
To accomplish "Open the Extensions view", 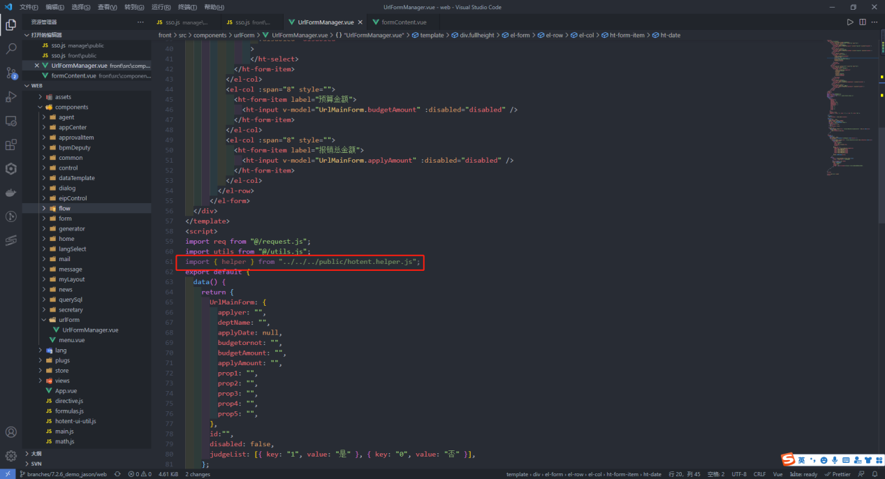I will [x=11, y=145].
